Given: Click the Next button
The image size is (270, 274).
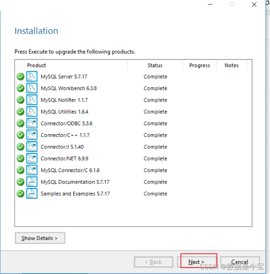Looking at the screenshot, I should [197, 262].
